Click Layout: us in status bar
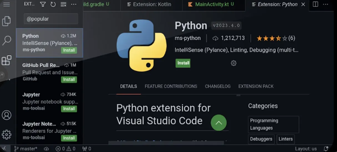Viewport: 337px width, 152px height. pos(306,149)
